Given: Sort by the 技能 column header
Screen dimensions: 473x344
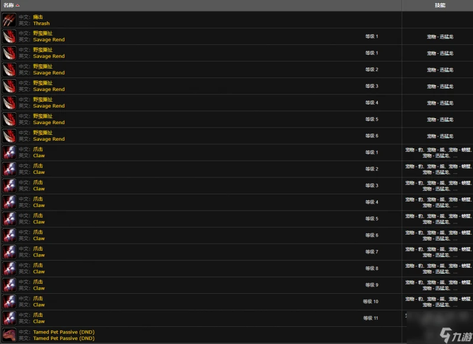Looking at the screenshot, I should [x=440, y=5].
